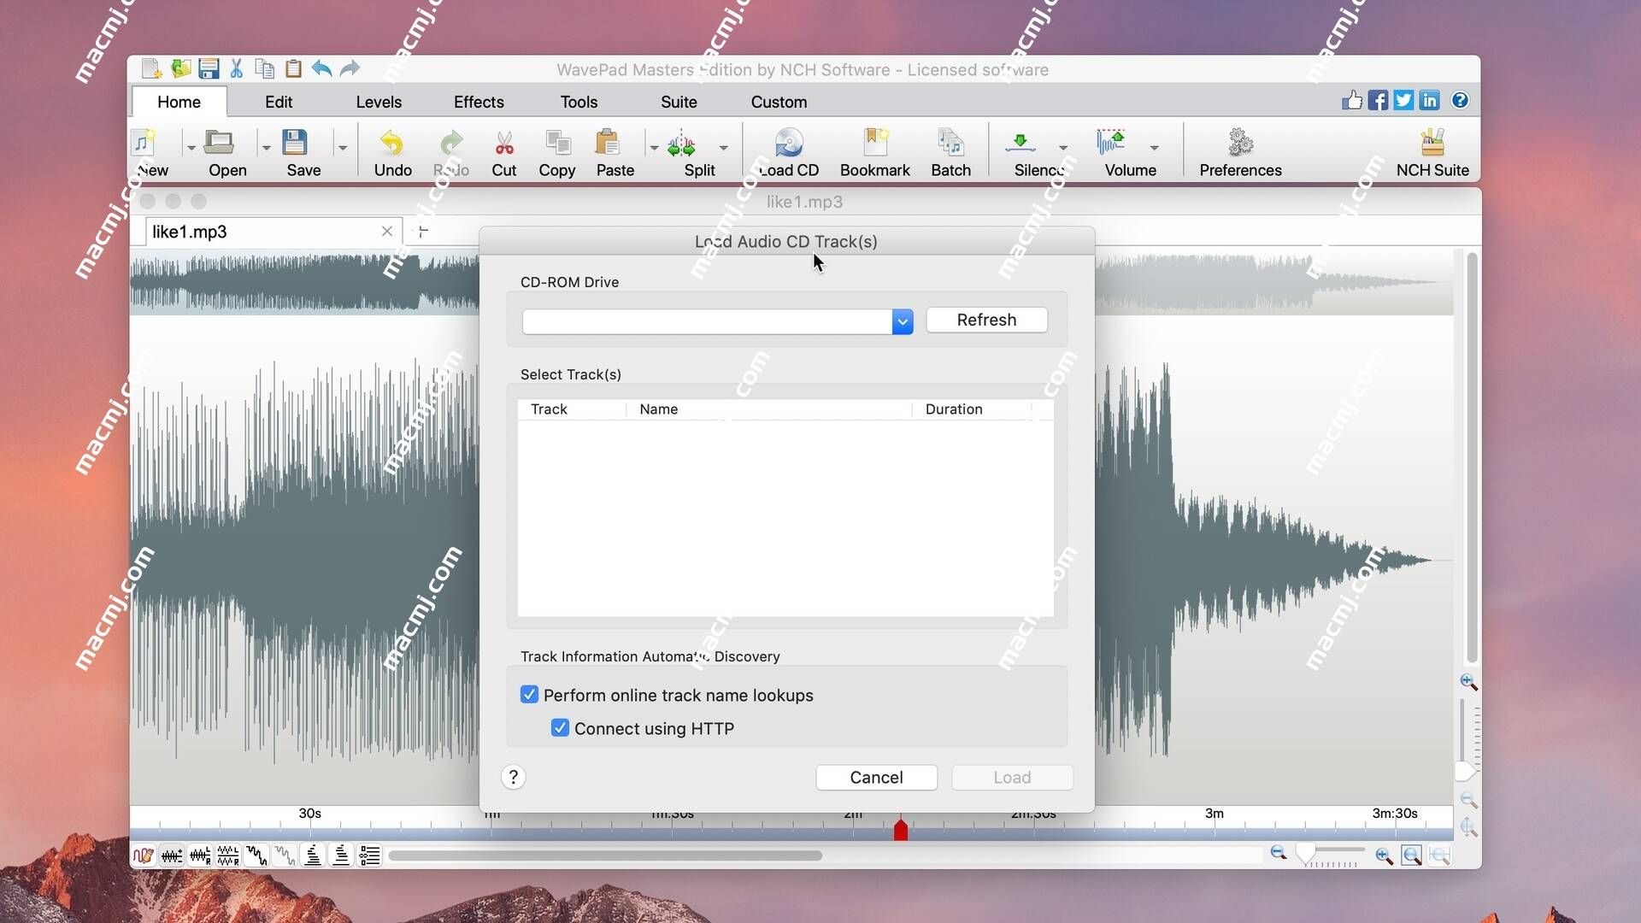Click the horizontal zoom slider handle
The image size is (1641, 923).
pos(1306,855)
